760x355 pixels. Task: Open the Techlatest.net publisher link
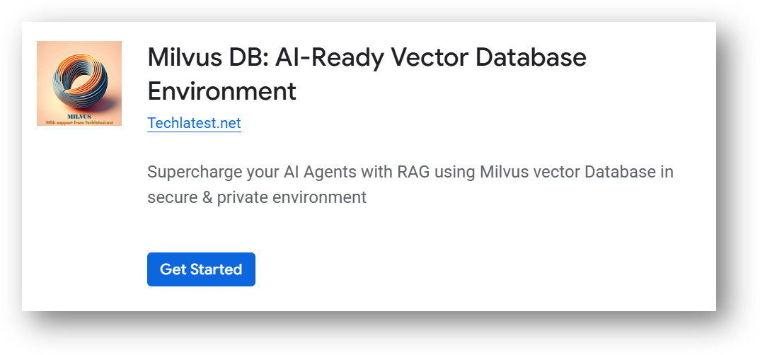tap(194, 123)
